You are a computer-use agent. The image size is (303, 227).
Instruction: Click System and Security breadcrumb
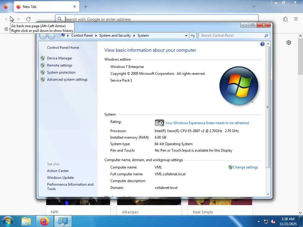[115, 35]
